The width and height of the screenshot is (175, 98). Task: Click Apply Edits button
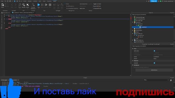pos(82,8)
